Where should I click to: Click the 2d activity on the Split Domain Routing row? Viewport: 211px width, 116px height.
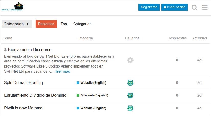click(199, 83)
